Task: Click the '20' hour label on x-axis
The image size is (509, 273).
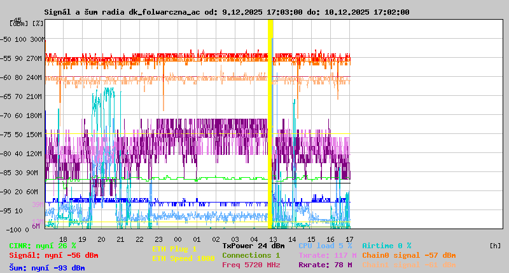Action: coord(101,239)
